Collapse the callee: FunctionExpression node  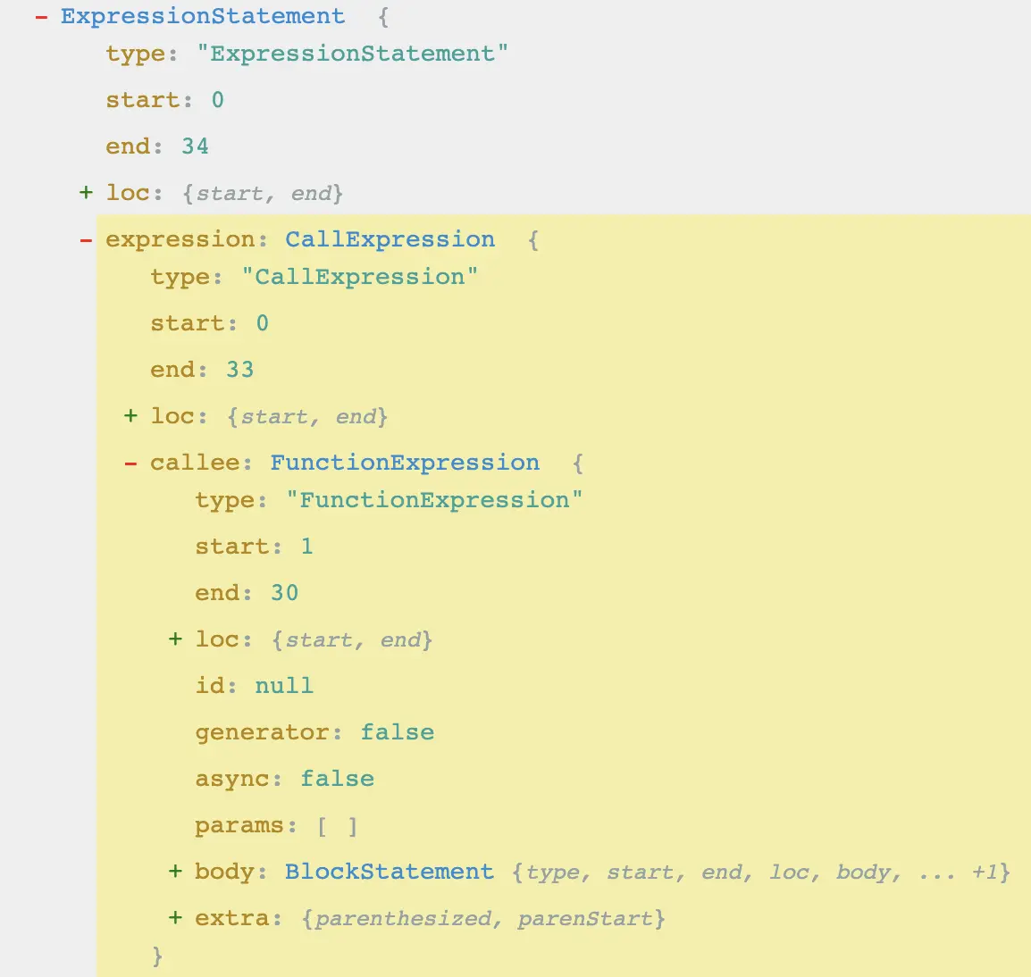[130, 463]
